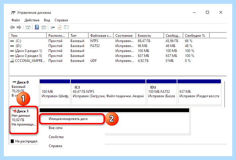Screen dimensions: 236x160
Task: Choose Вне сети in context menu
Action: click(x=56, y=128)
